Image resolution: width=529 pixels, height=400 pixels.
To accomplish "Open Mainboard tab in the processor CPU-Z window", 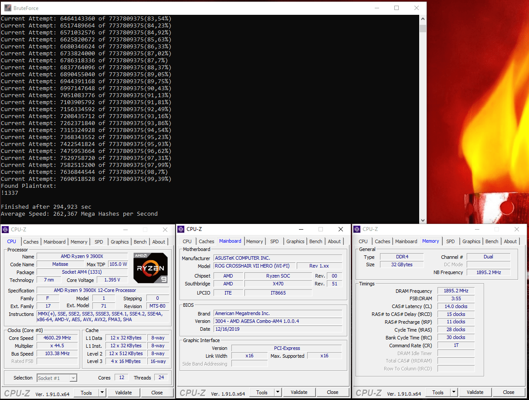I will tap(54, 242).
